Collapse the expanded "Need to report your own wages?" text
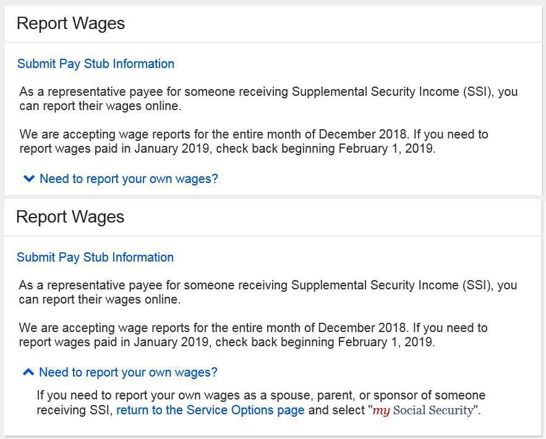This screenshot has height=439, width=546. (x=128, y=372)
